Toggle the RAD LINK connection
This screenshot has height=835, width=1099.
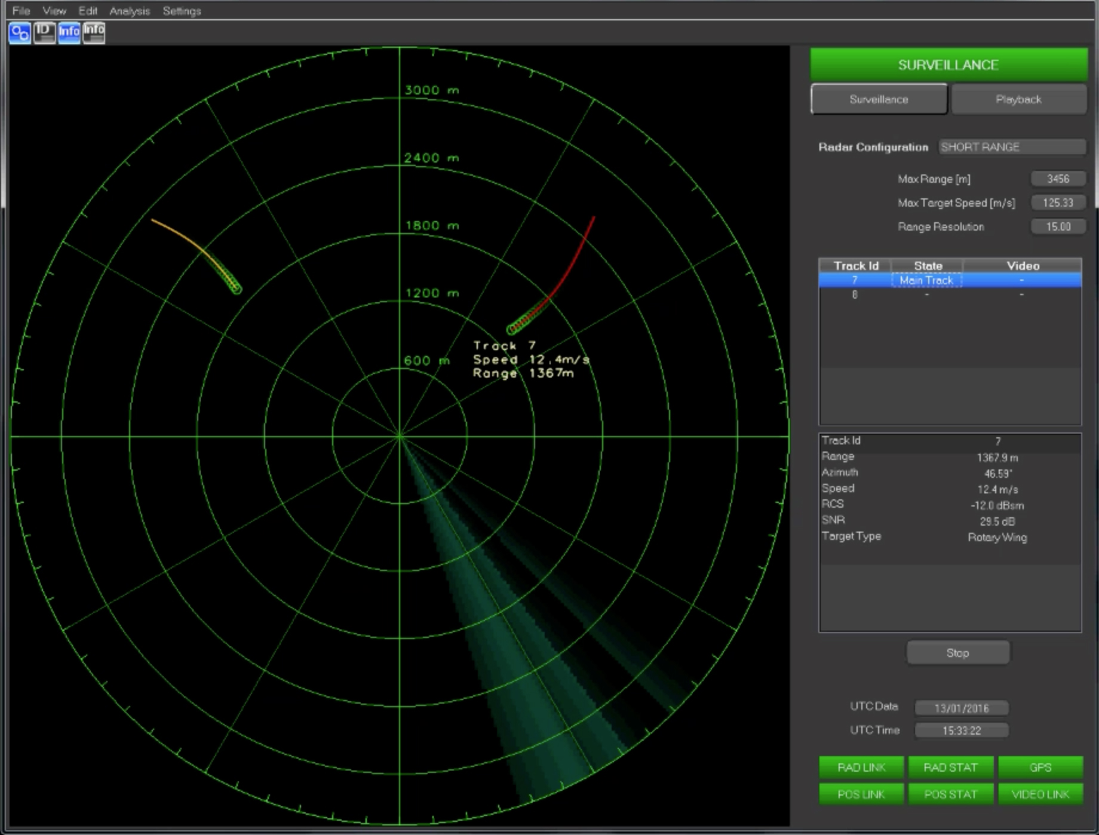pyautogui.click(x=861, y=767)
